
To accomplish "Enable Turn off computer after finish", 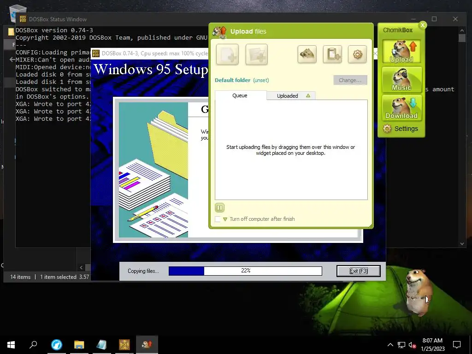I will coord(218,219).
